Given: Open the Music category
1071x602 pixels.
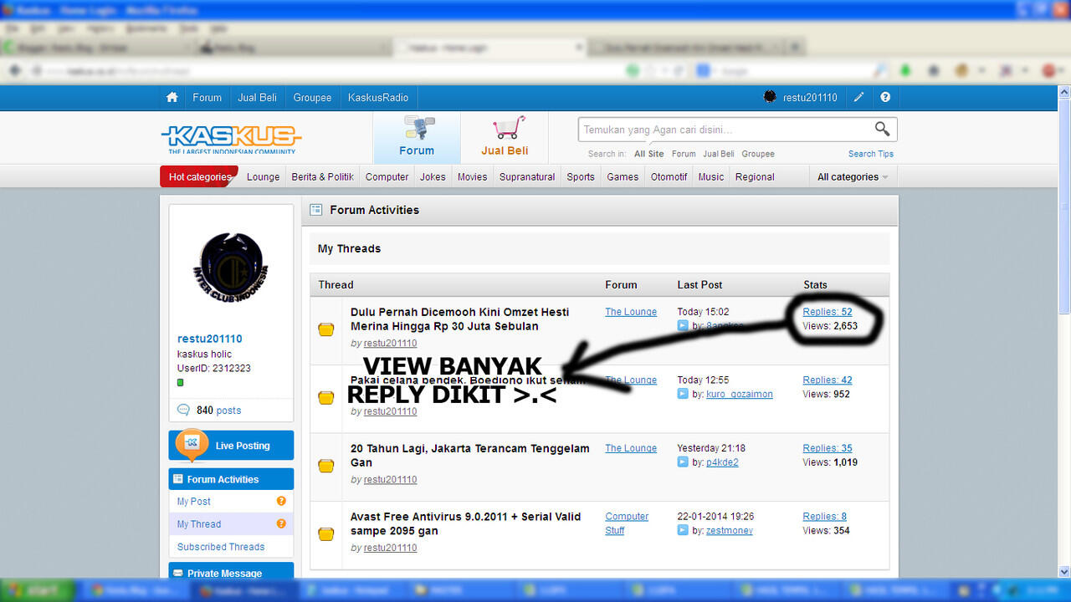Looking at the screenshot, I should [x=710, y=176].
